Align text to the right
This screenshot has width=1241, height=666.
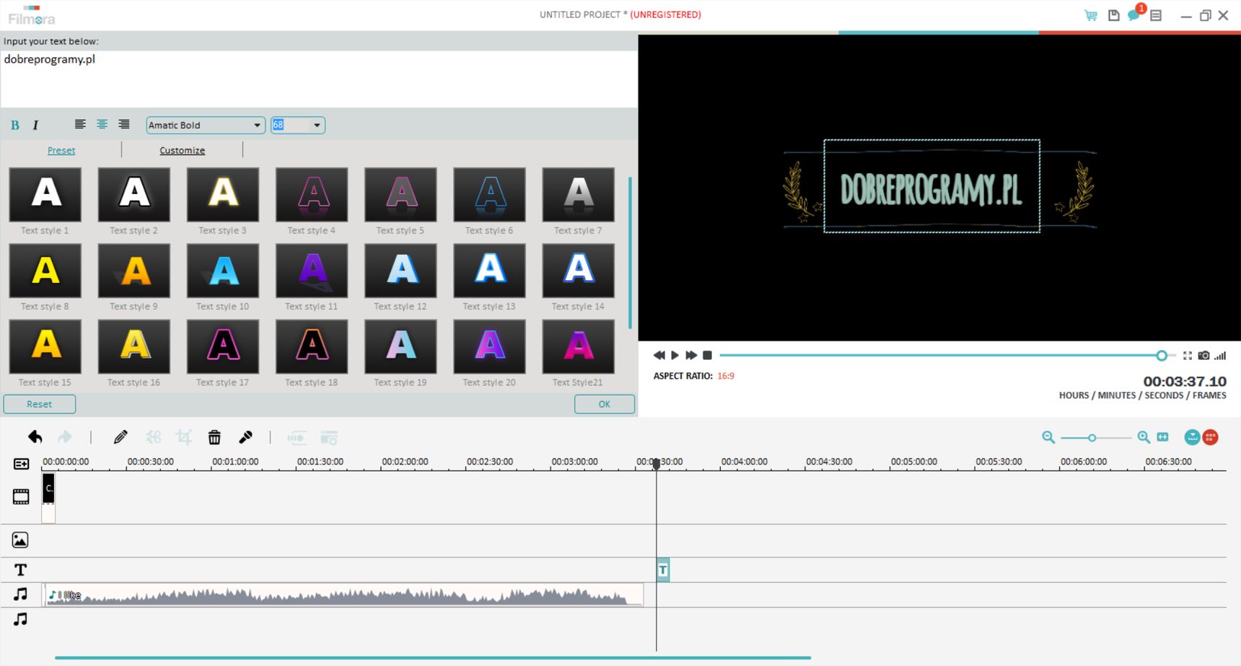(124, 125)
